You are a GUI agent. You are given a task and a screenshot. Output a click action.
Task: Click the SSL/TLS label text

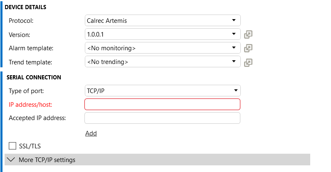(30, 146)
